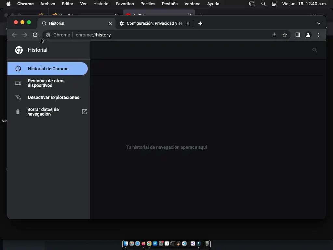Open Borrar datos de navegación
This screenshot has height=250, width=333.
tap(47, 112)
